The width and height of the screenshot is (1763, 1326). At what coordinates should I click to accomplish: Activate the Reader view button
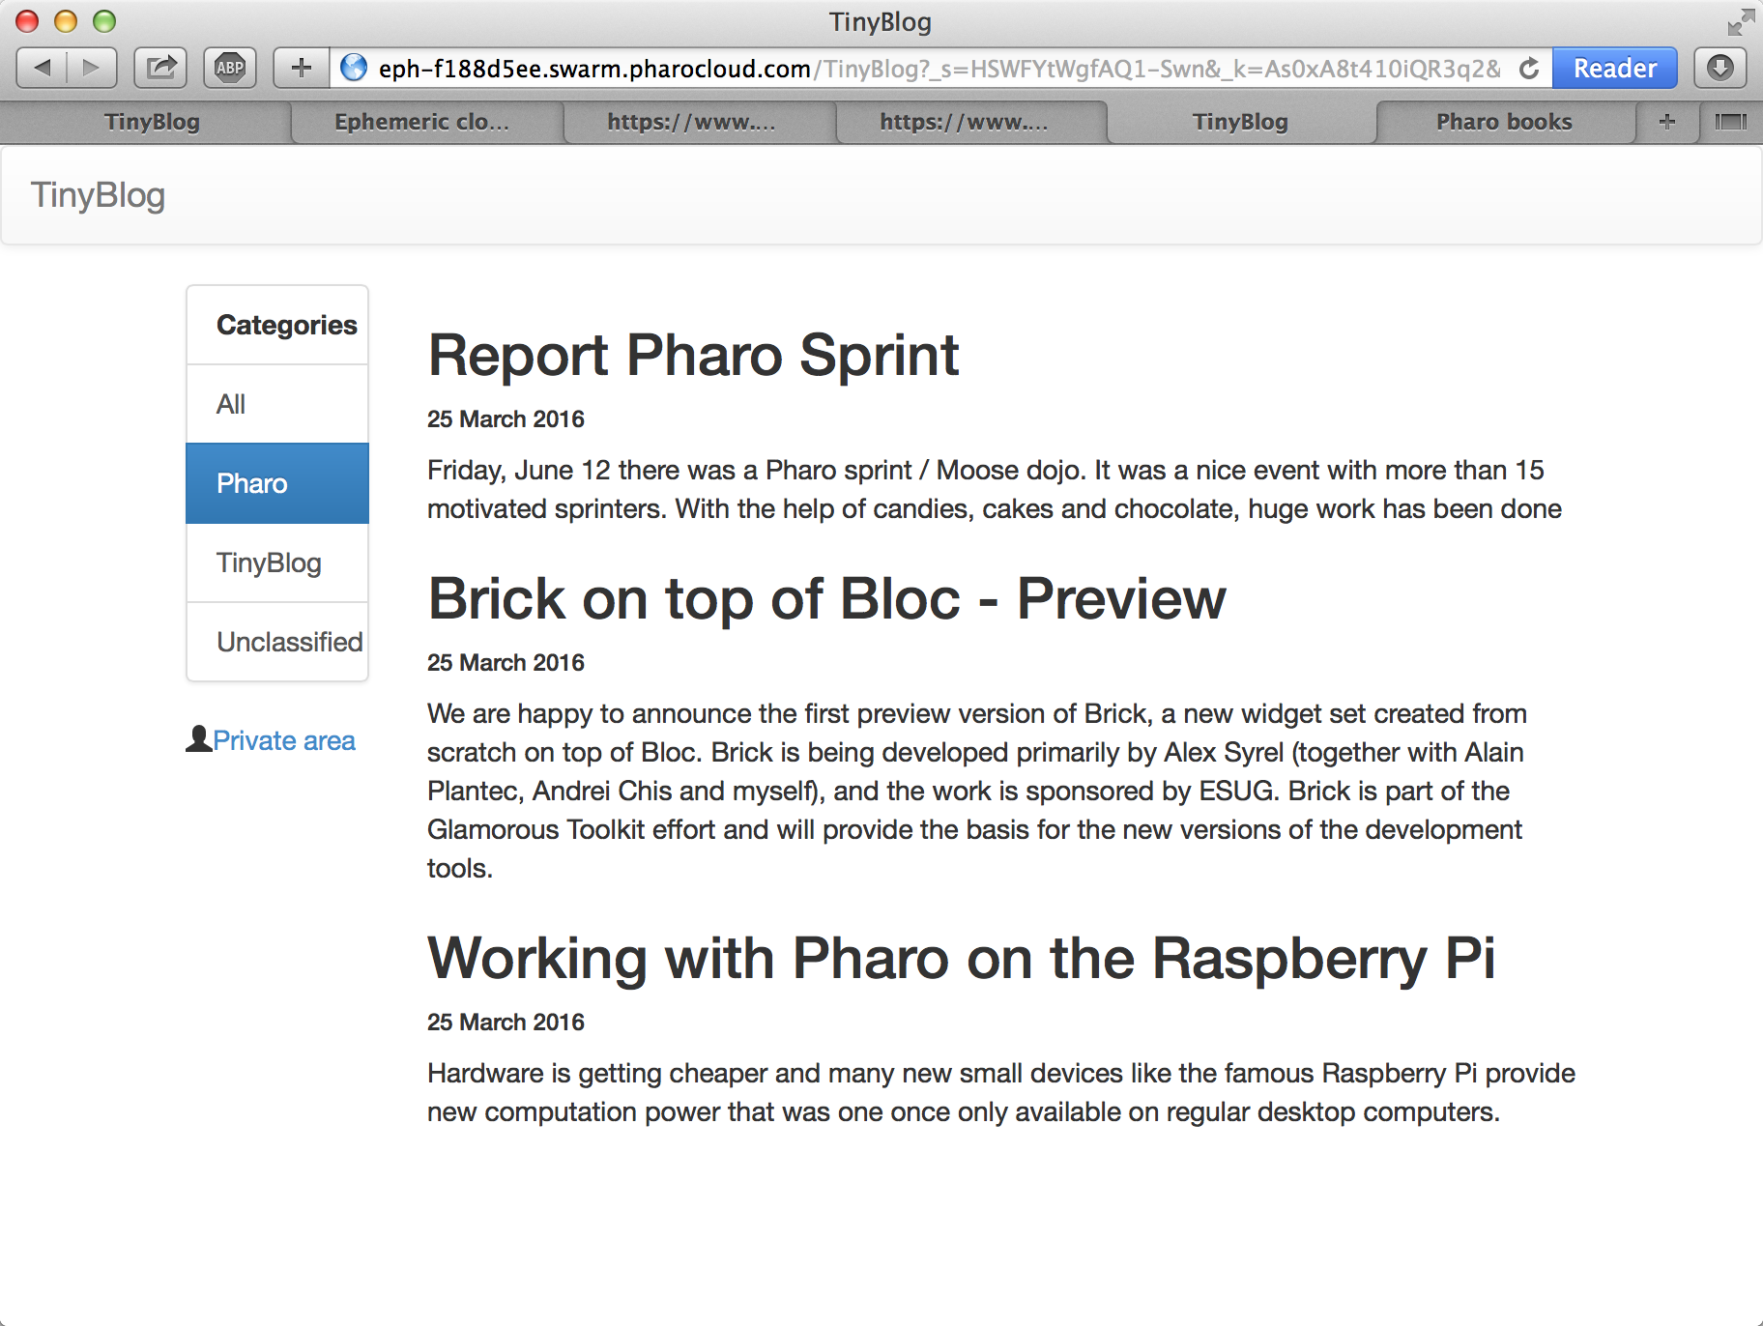click(x=1614, y=68)
